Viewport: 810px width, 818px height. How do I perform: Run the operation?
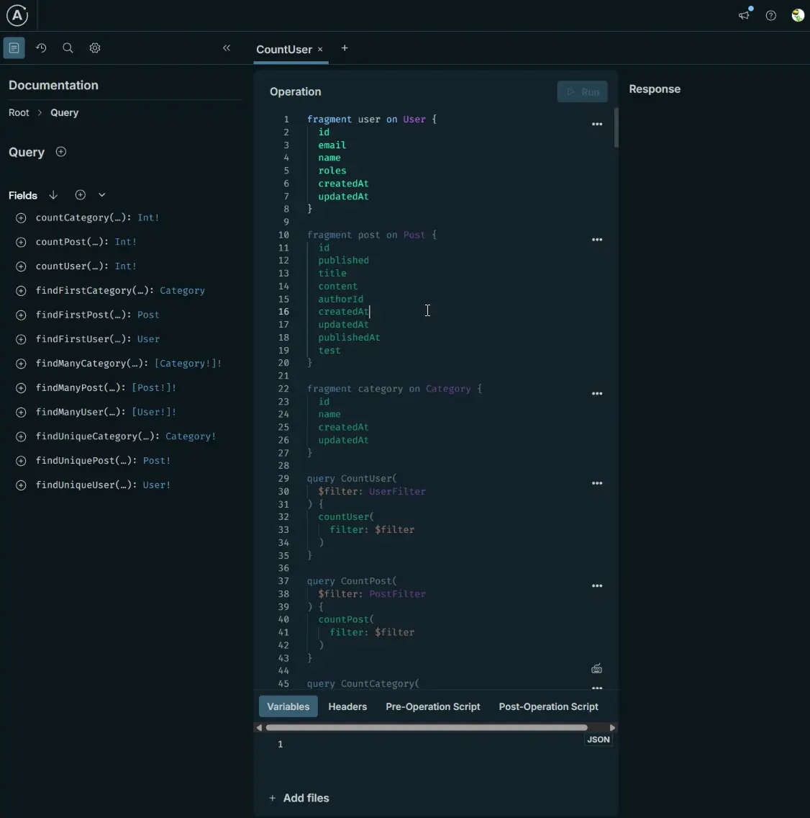coord(582,92)
